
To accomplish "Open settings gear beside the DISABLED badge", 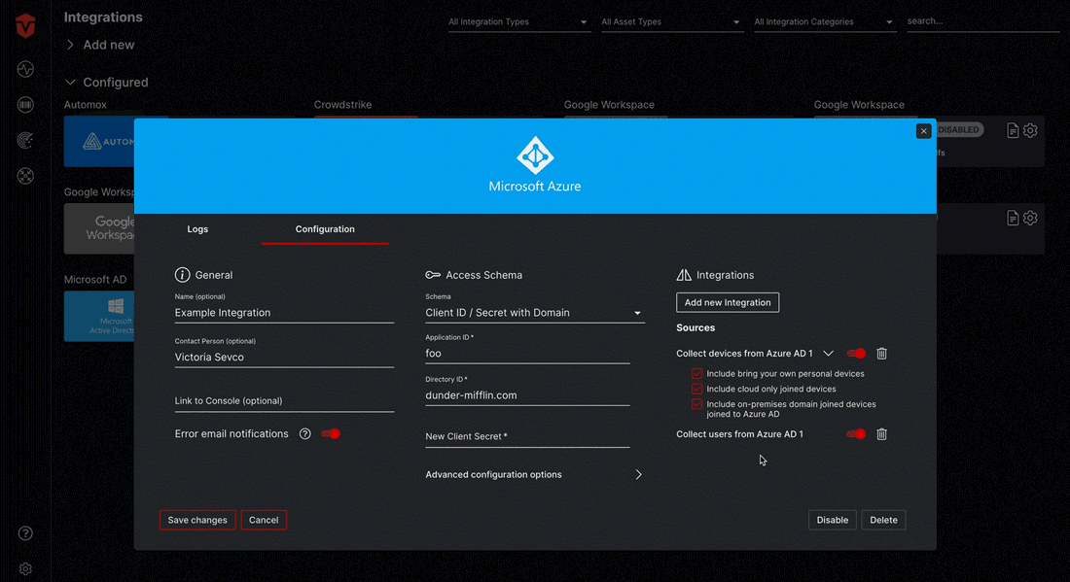I will tap(1030, 130).
